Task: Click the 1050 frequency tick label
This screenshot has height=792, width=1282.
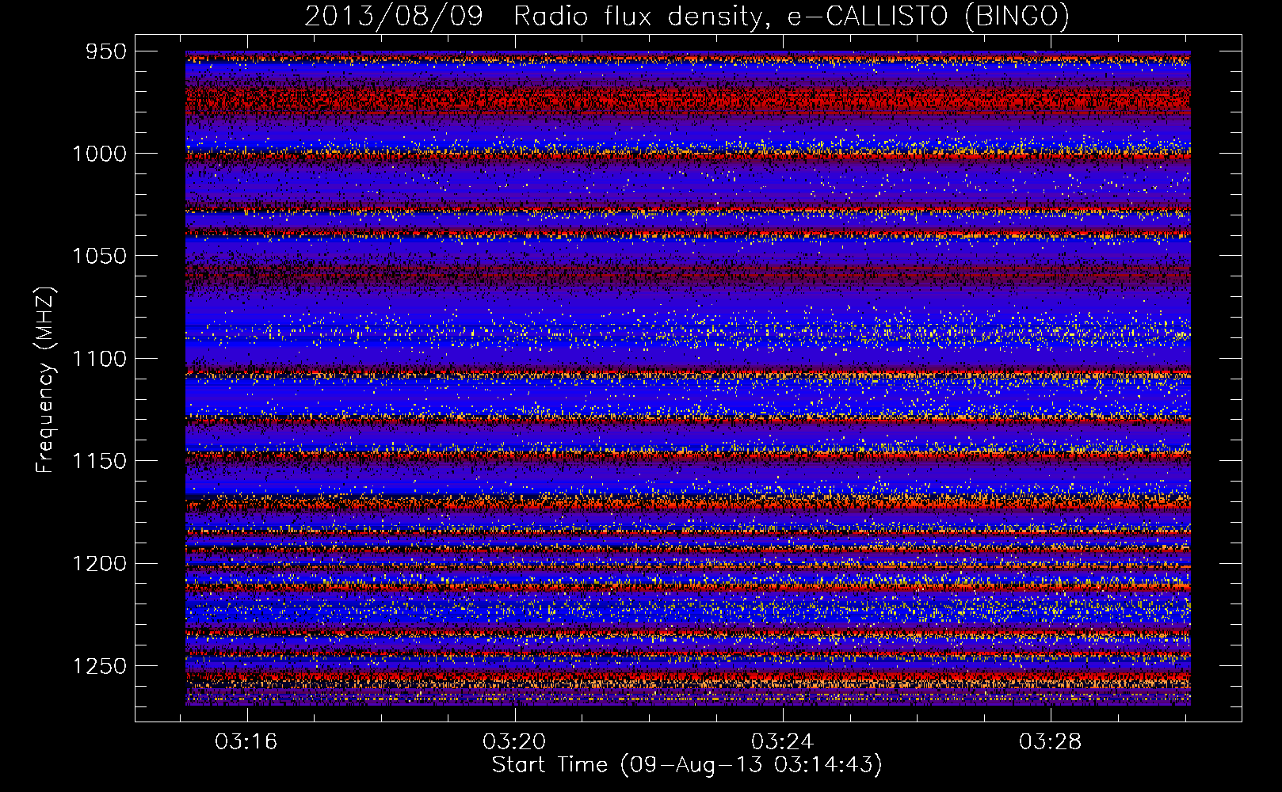Action: point(99,256)
